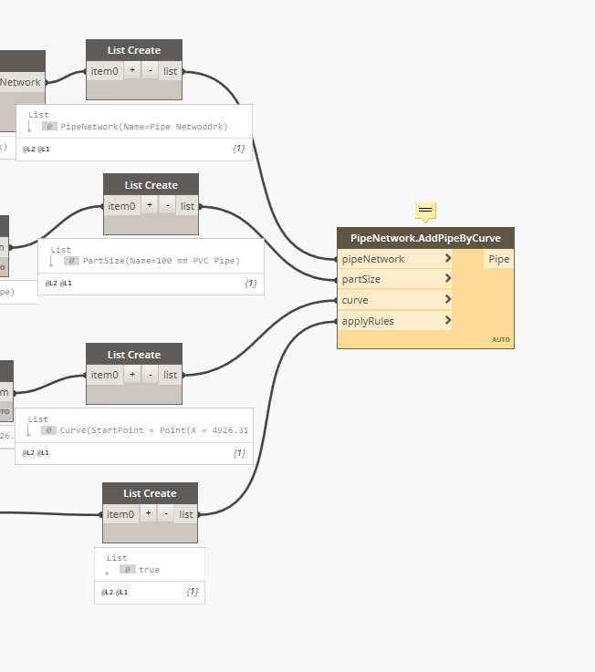This screenshot has width=595, height=672.
Task: Click - on the List Create showing Curve
Action: 151,375
